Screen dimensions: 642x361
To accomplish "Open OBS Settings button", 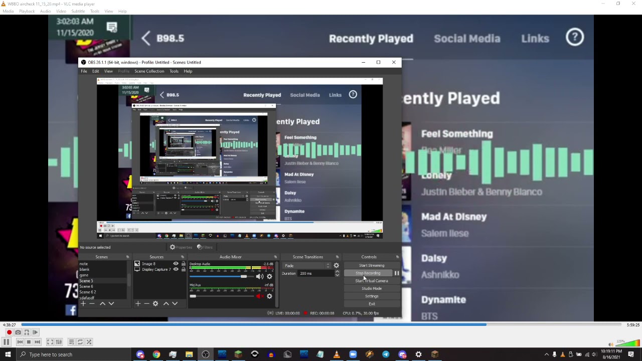I will point(372,296).
